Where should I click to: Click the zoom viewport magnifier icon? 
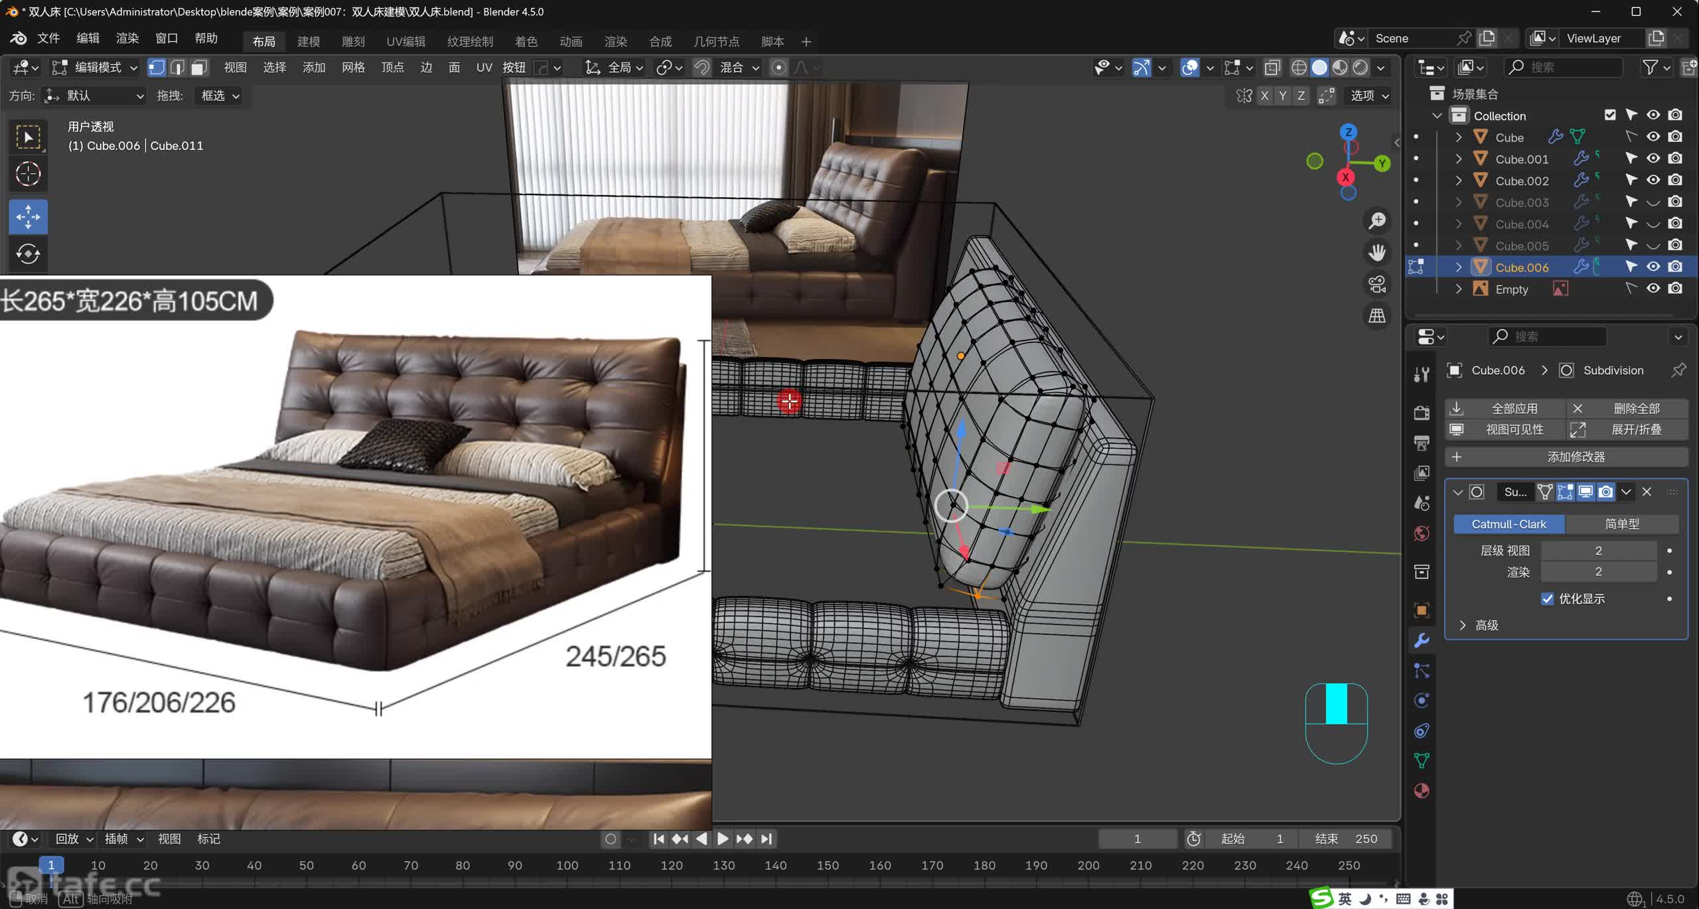tap(1376, 220)
